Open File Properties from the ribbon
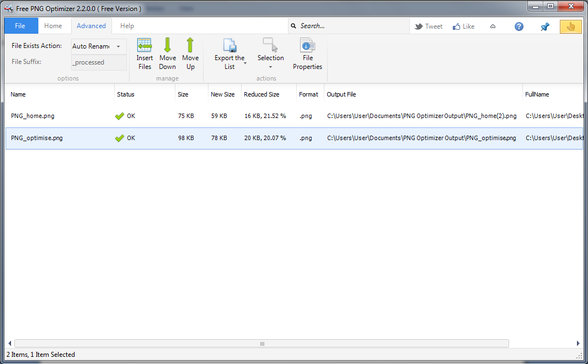Image resolution: width=588 pixels, height=364 pixels. (307, 54)
